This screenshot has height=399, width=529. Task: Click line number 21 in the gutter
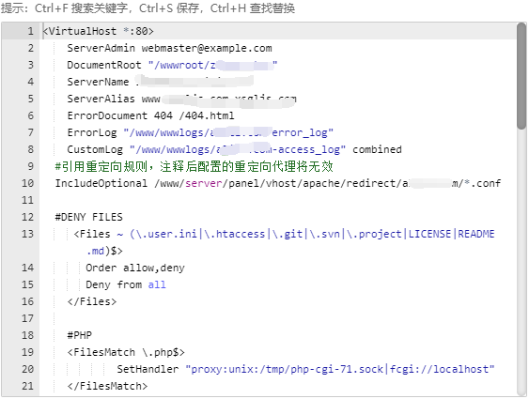tap(27, 386)
